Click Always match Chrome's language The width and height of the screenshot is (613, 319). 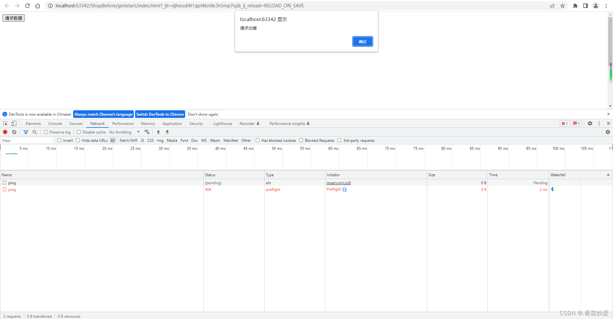pos(103,114)
